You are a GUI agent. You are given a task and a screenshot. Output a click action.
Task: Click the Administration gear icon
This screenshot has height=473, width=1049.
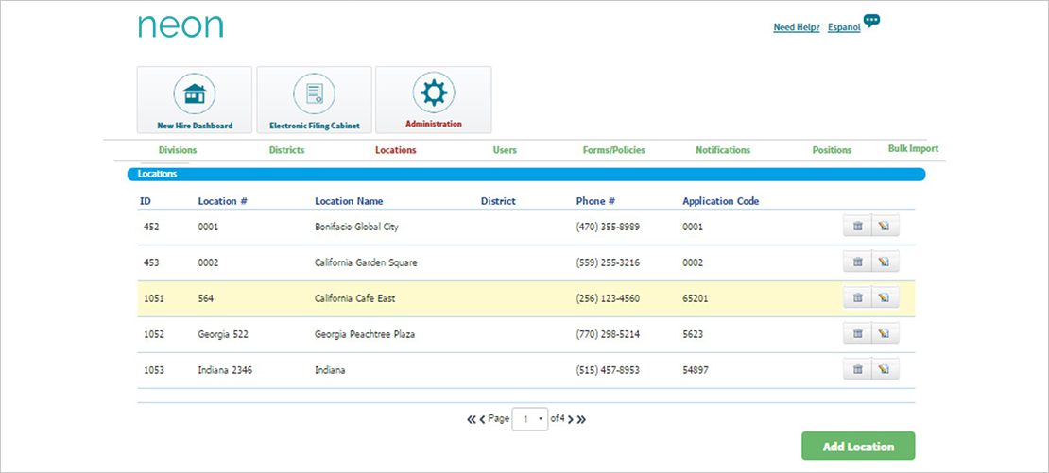pyautogui.click(x=434, y=94)
